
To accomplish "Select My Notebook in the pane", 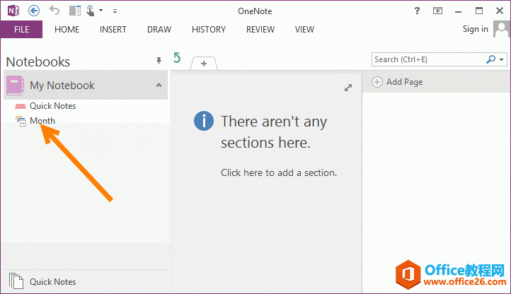I will tap(86, 86).
